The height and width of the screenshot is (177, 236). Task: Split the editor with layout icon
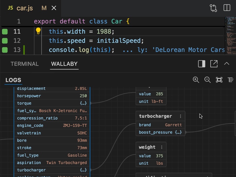click(227, 8)
